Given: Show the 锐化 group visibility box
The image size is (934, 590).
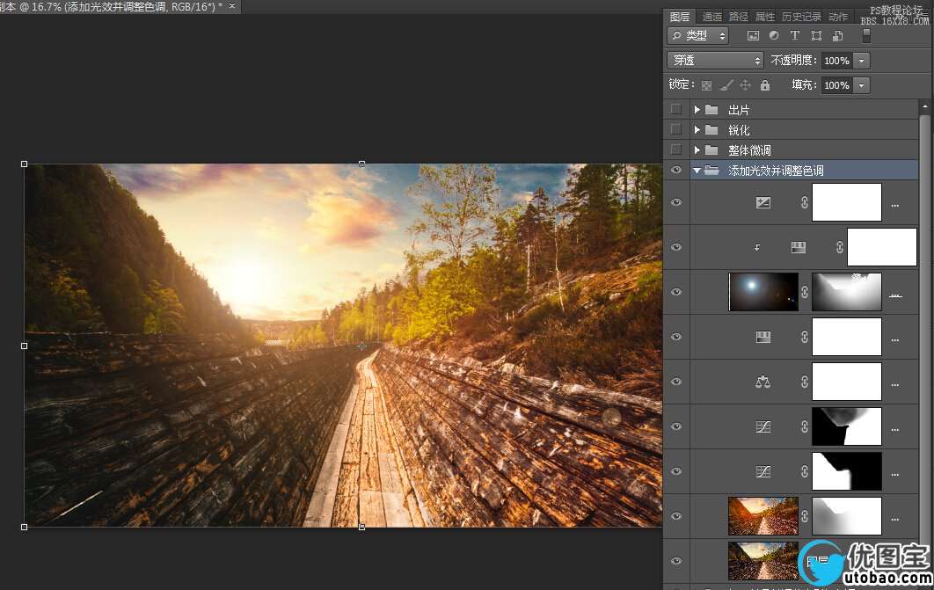Looking at the screenshot, I should click(x=676, y=130).
